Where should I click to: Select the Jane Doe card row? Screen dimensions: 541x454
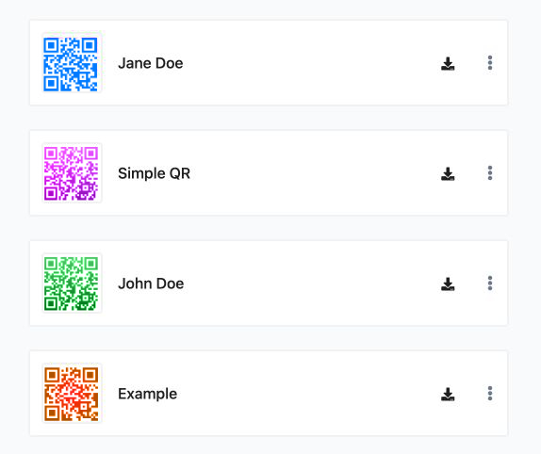click(269, 63)
